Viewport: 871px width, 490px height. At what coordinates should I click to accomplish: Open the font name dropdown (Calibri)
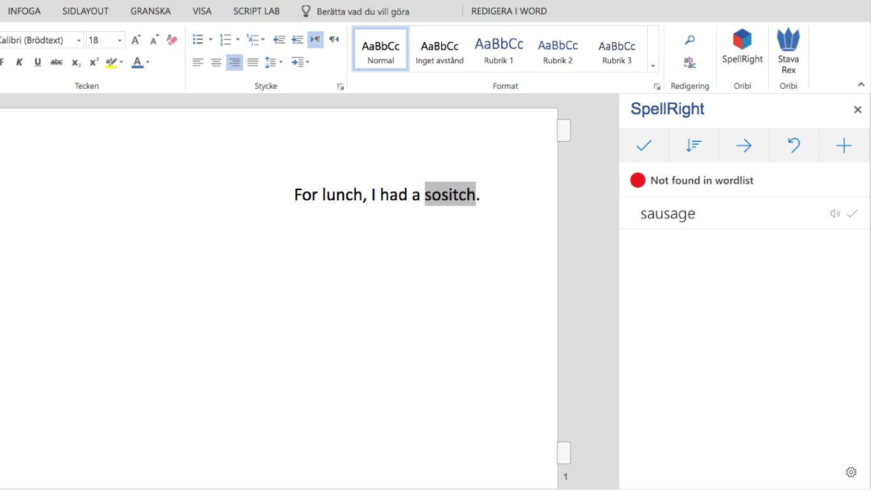[x=79, y=40]
